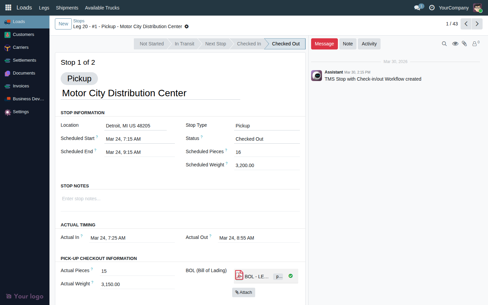Click the Actual Pieces field showing 15
The height and width of the screenshot is (305, 488).
[x=137, y=271]
